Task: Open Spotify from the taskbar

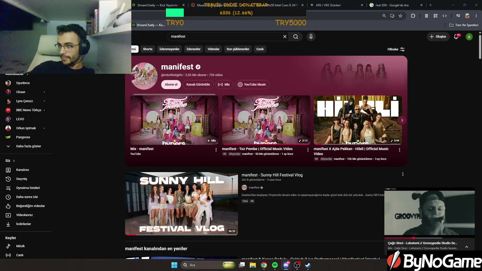Action: 275,265
